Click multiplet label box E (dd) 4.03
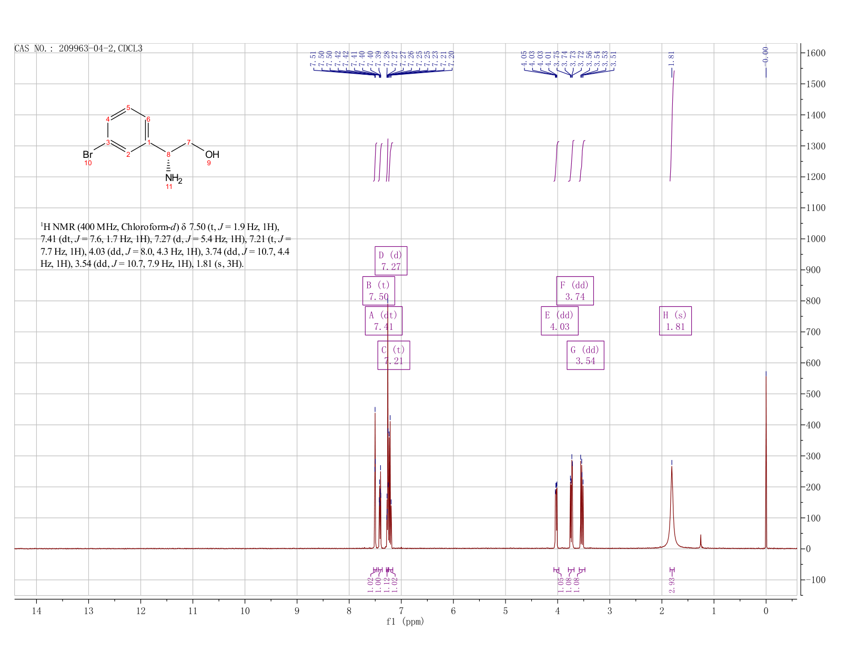This screenshot has width=868, height=671. tap(560, 321)
